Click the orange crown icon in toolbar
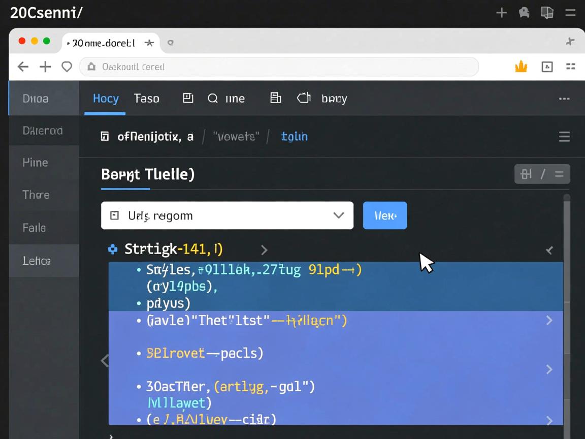The width and height of the screenshot is (585, 439). click(521, 67)
